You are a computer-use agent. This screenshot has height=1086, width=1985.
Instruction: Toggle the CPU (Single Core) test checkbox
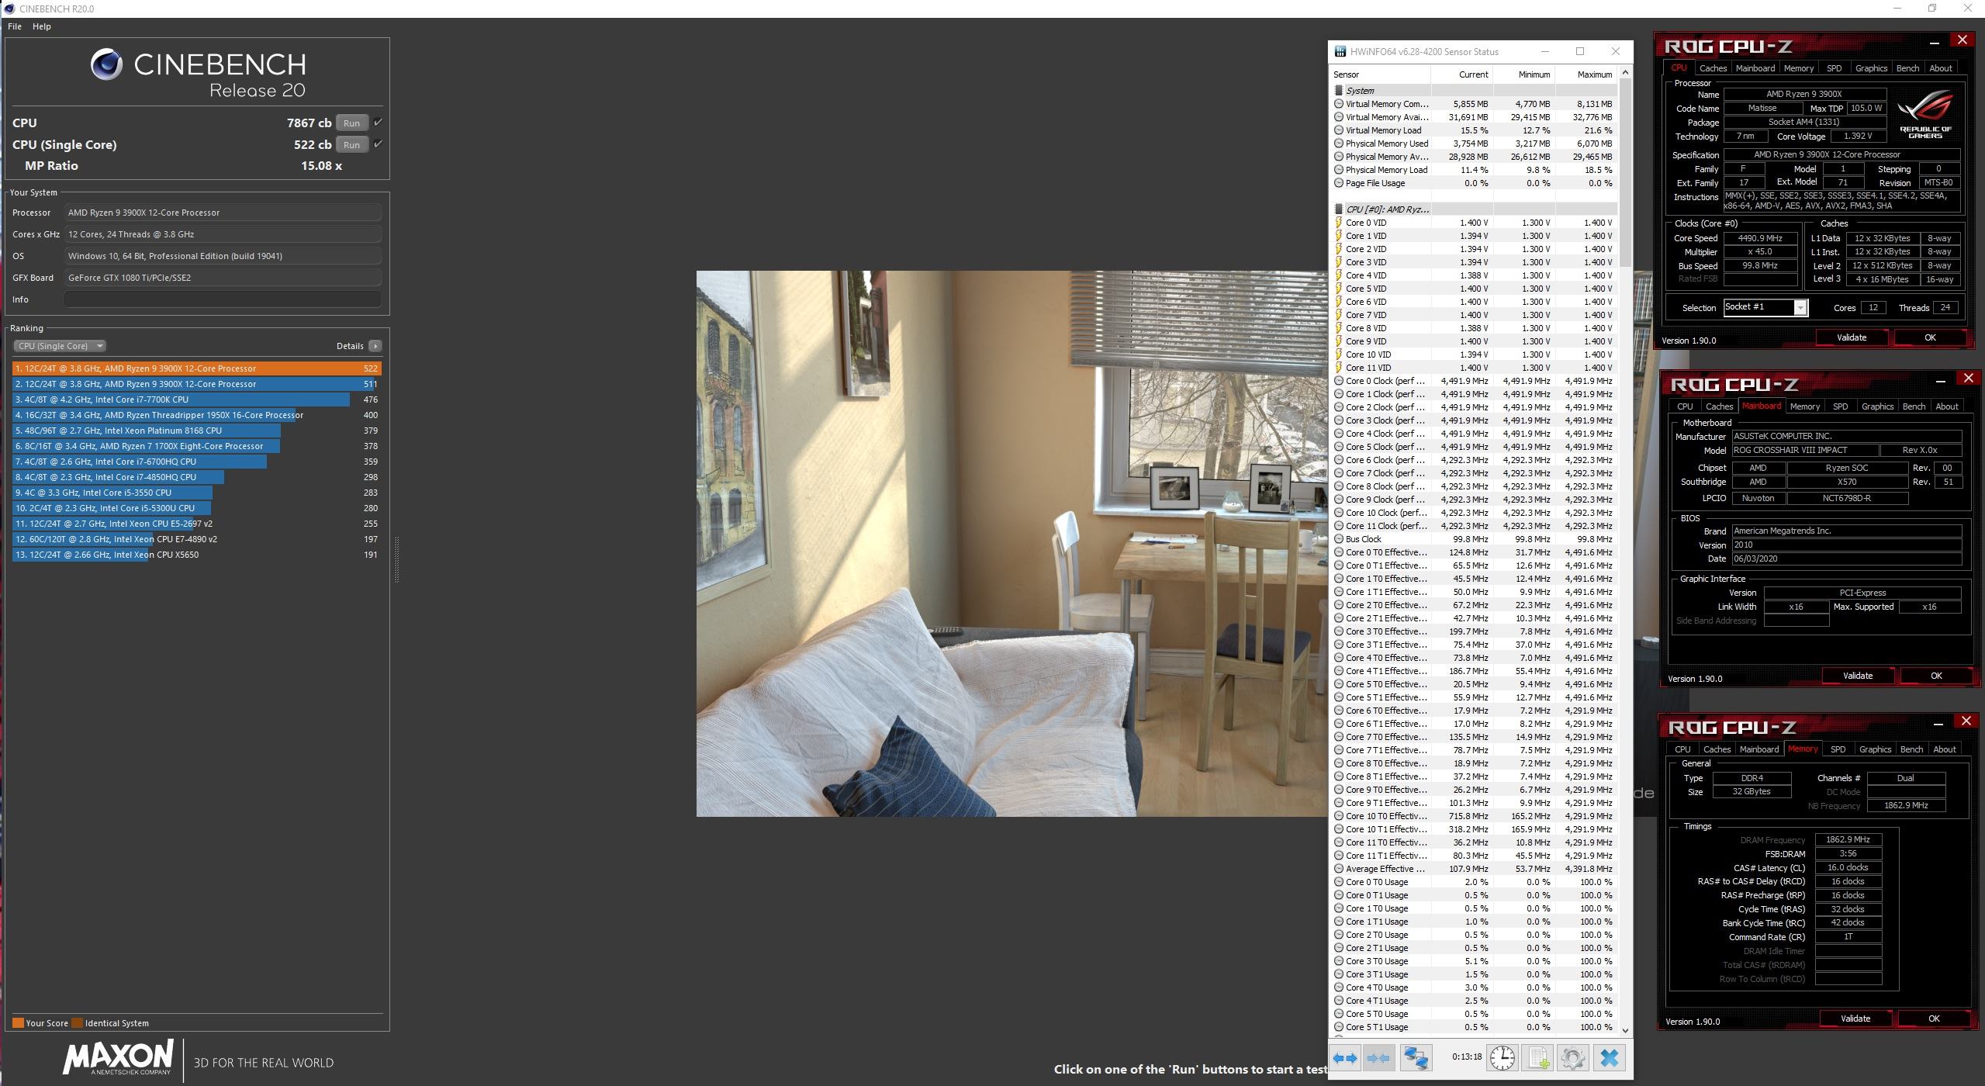378,144
